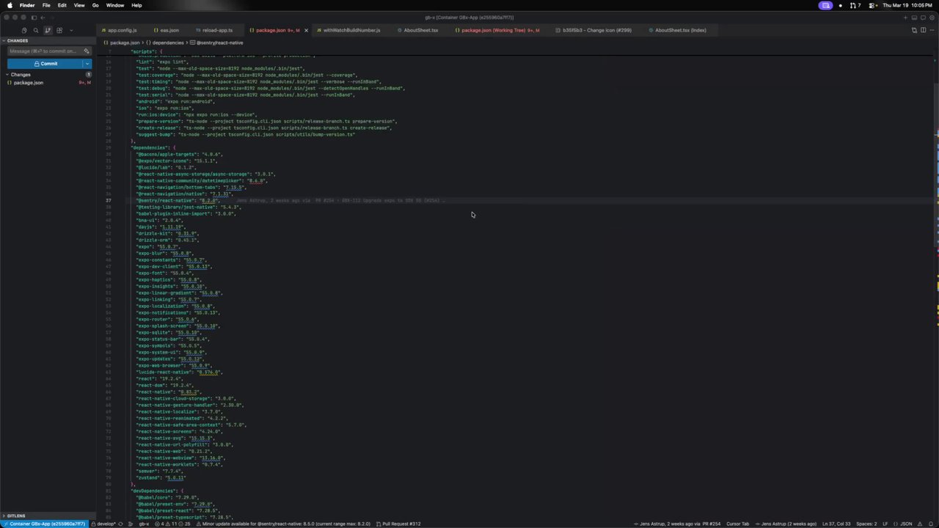Open the File menu
This screenshot has height=528, width=939.
click(x=46, y=5)
